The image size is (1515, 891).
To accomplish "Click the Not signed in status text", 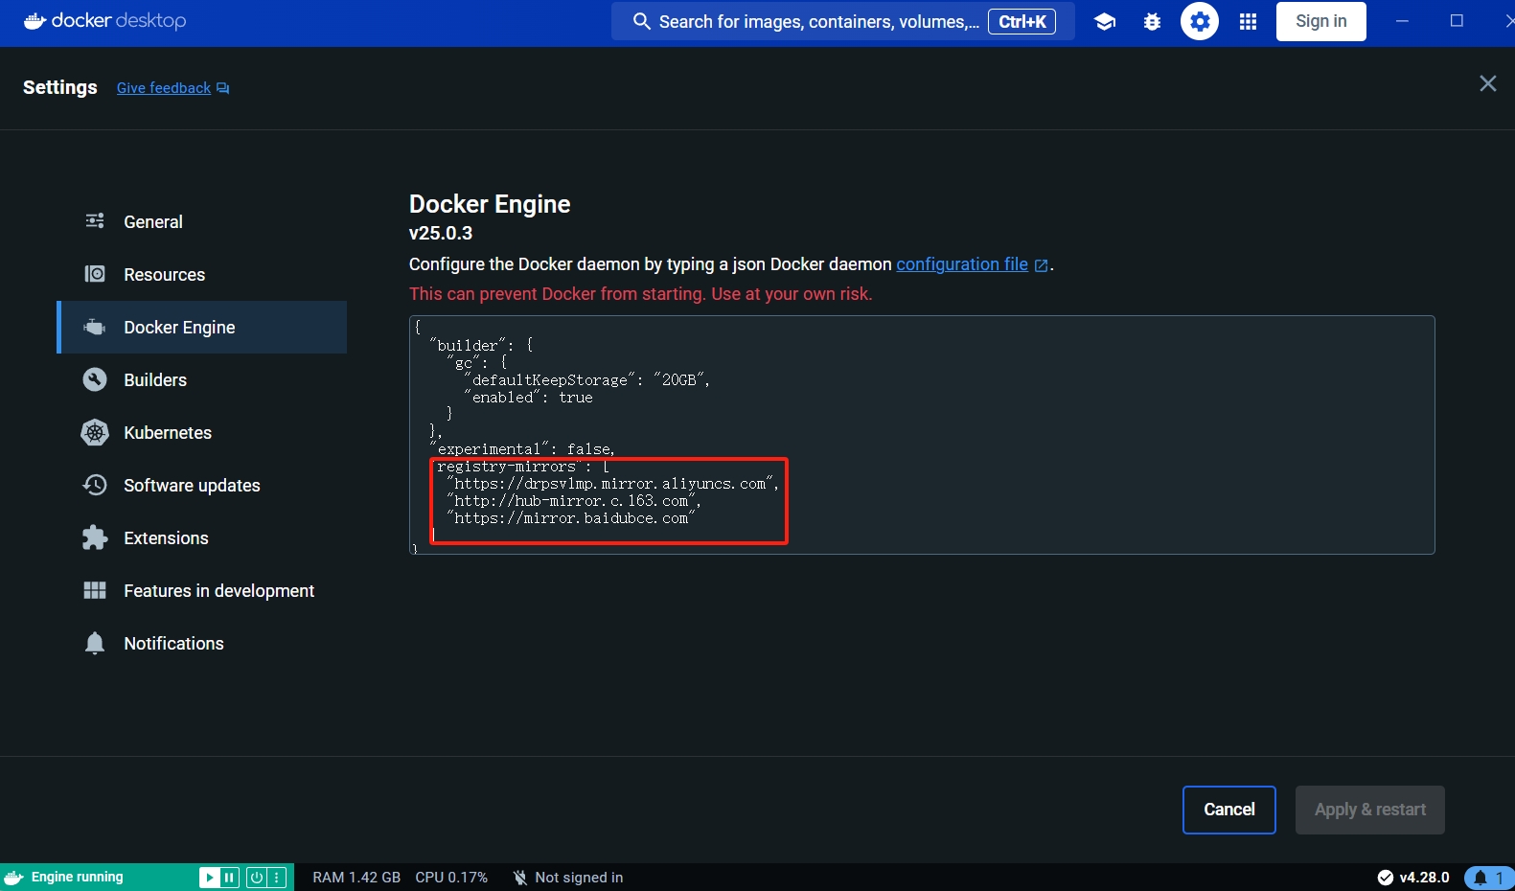I will coord(579,878).
